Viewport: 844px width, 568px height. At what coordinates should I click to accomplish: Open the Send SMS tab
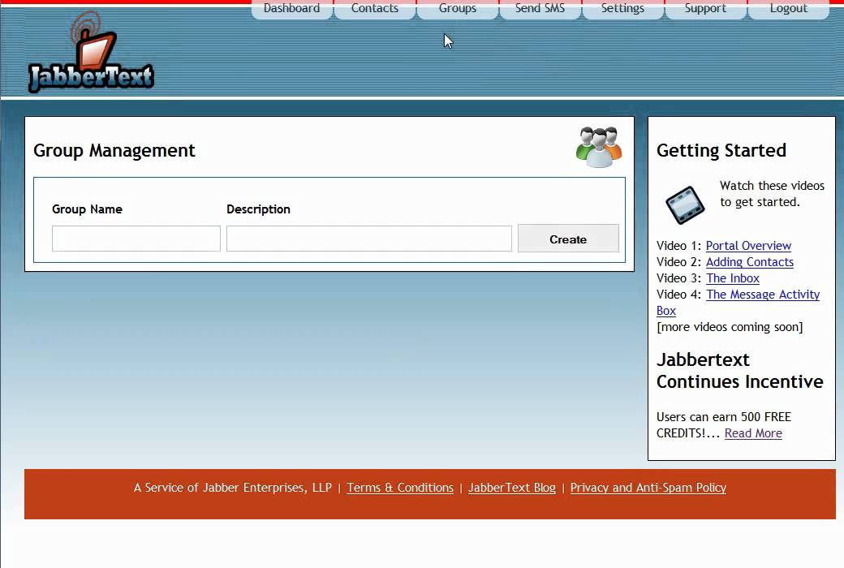tap(540, 9)
